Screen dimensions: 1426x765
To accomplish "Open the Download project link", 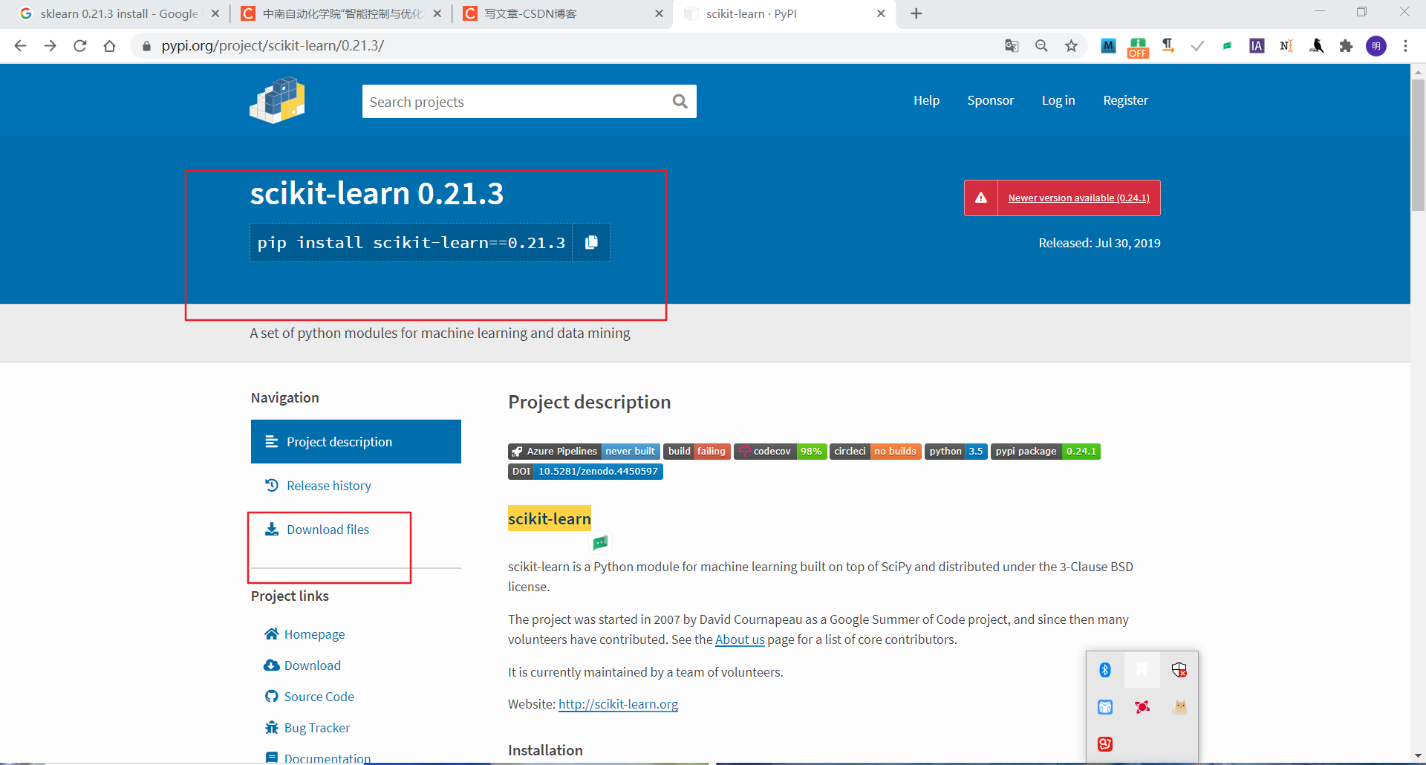I will [312, 665].
